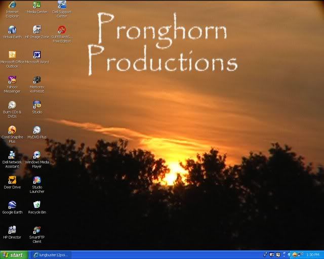Click the Studio Launcher desktop icon
Viewport: 324px width, 259px height.
(x=37, y=185)
